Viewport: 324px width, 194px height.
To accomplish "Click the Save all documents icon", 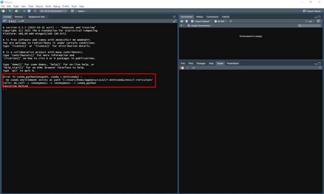I will point(29,11).
